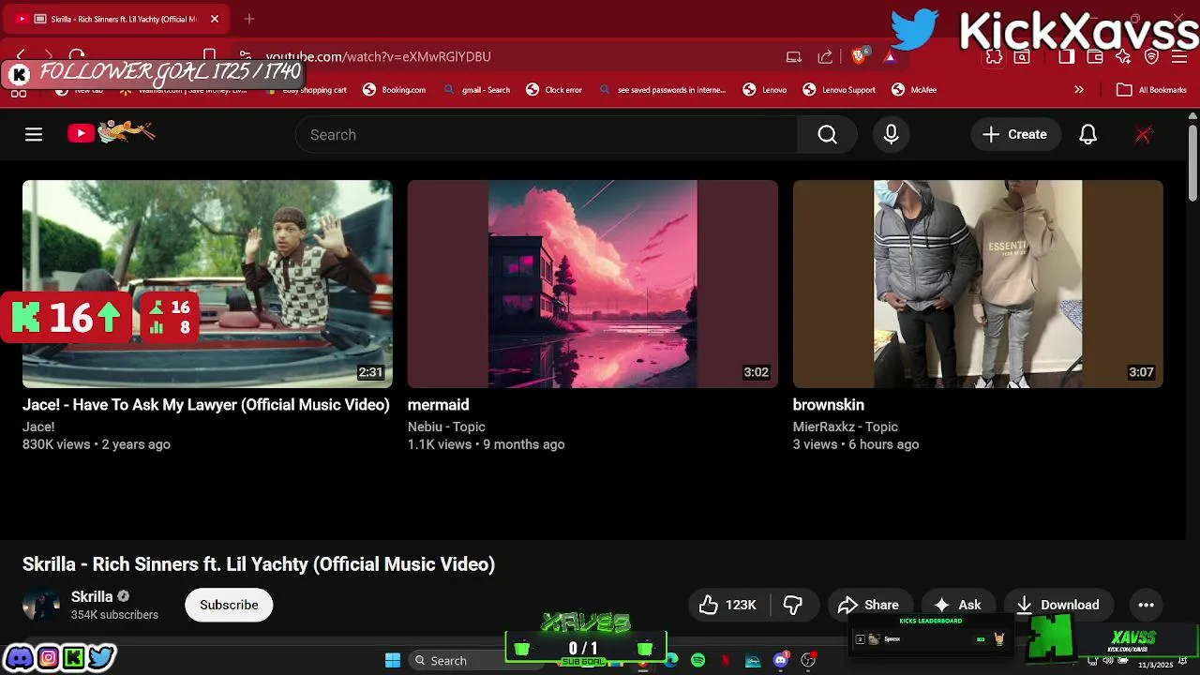Visit the Nebiu - Topic channel
Viewport: 1200px width, 675px height.
pyautogui.click(x=446, y=427)
